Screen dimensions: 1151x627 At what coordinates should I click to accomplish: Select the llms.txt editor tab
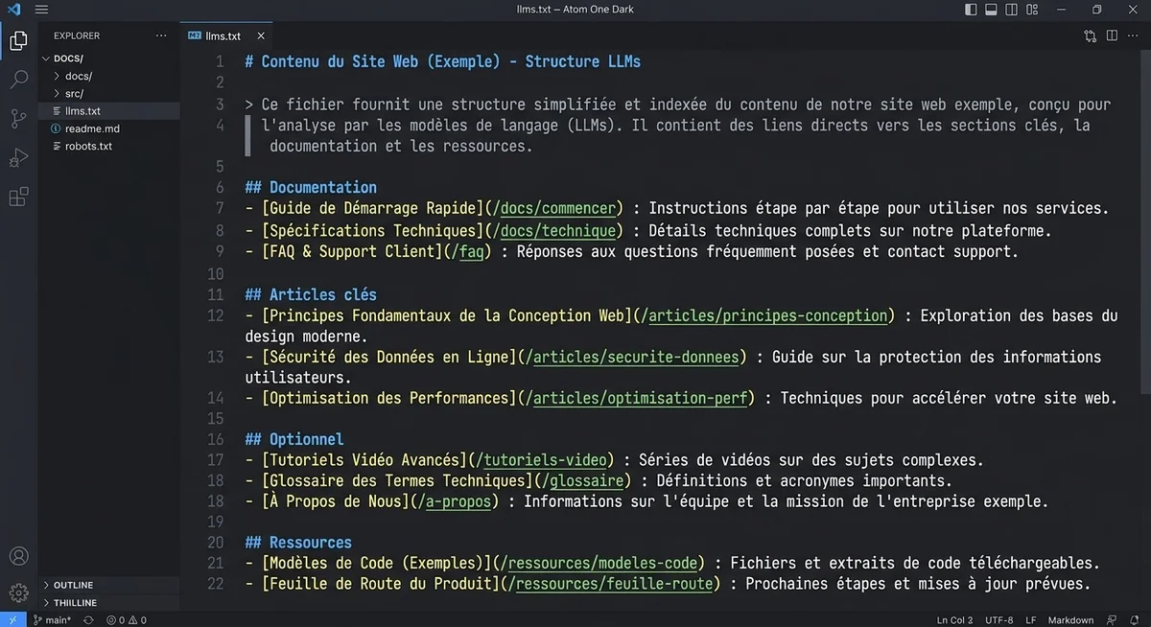click(227, 35)
